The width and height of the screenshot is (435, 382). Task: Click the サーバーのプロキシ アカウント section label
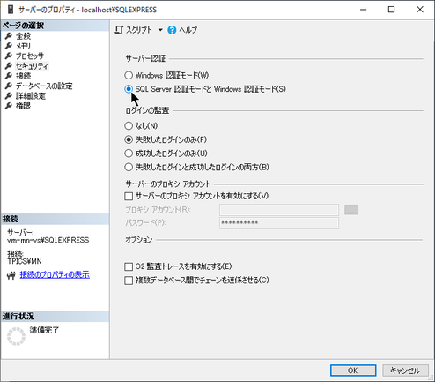(168, 184)
